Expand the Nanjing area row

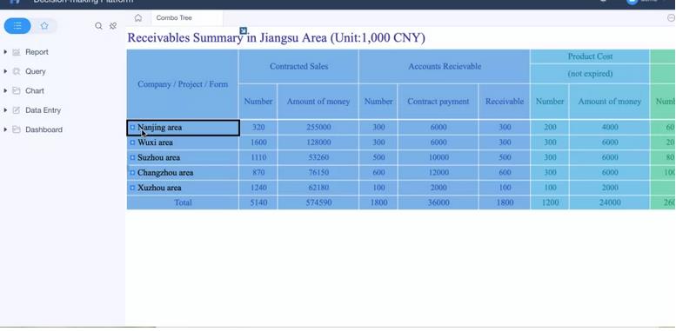tap(133, 128)
